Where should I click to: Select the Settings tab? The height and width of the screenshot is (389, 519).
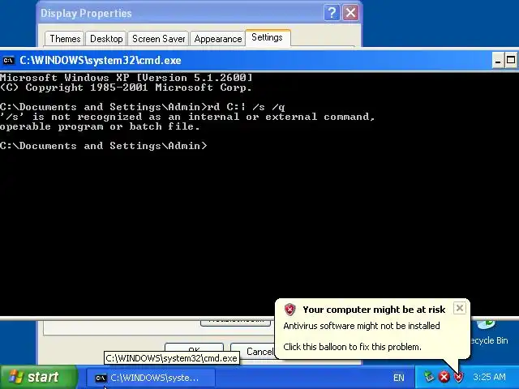267,37
